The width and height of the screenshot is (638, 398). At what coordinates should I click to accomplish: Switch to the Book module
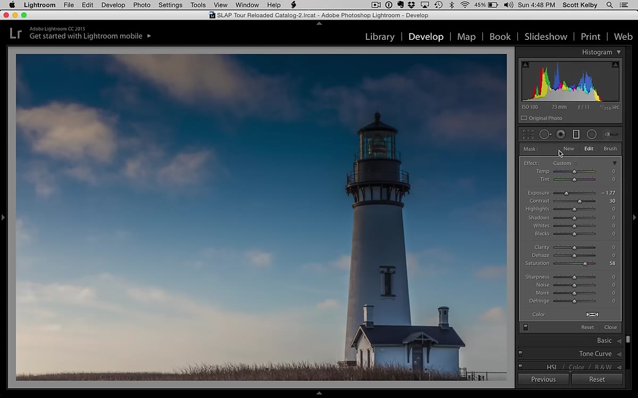(x=500, y=37)
